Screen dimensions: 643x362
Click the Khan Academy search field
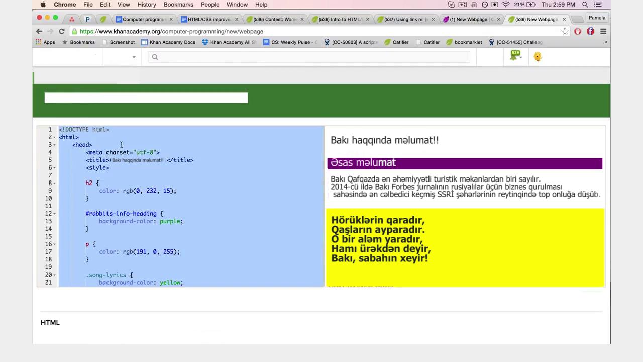pos(309,57)
